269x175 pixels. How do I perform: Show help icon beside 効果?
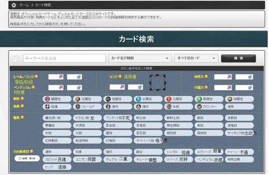tap(22, 106)
